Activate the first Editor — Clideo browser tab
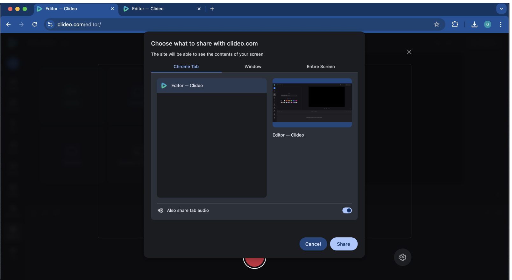Screen dimensions: 512x280 76,9
